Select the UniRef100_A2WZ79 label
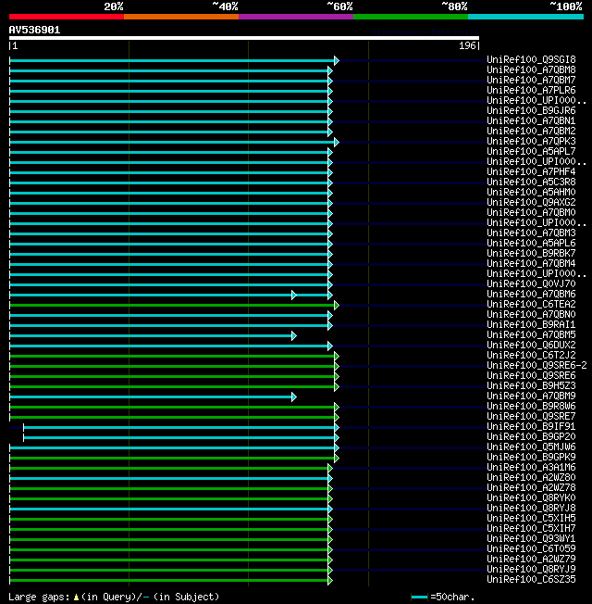 click(531, 559)
